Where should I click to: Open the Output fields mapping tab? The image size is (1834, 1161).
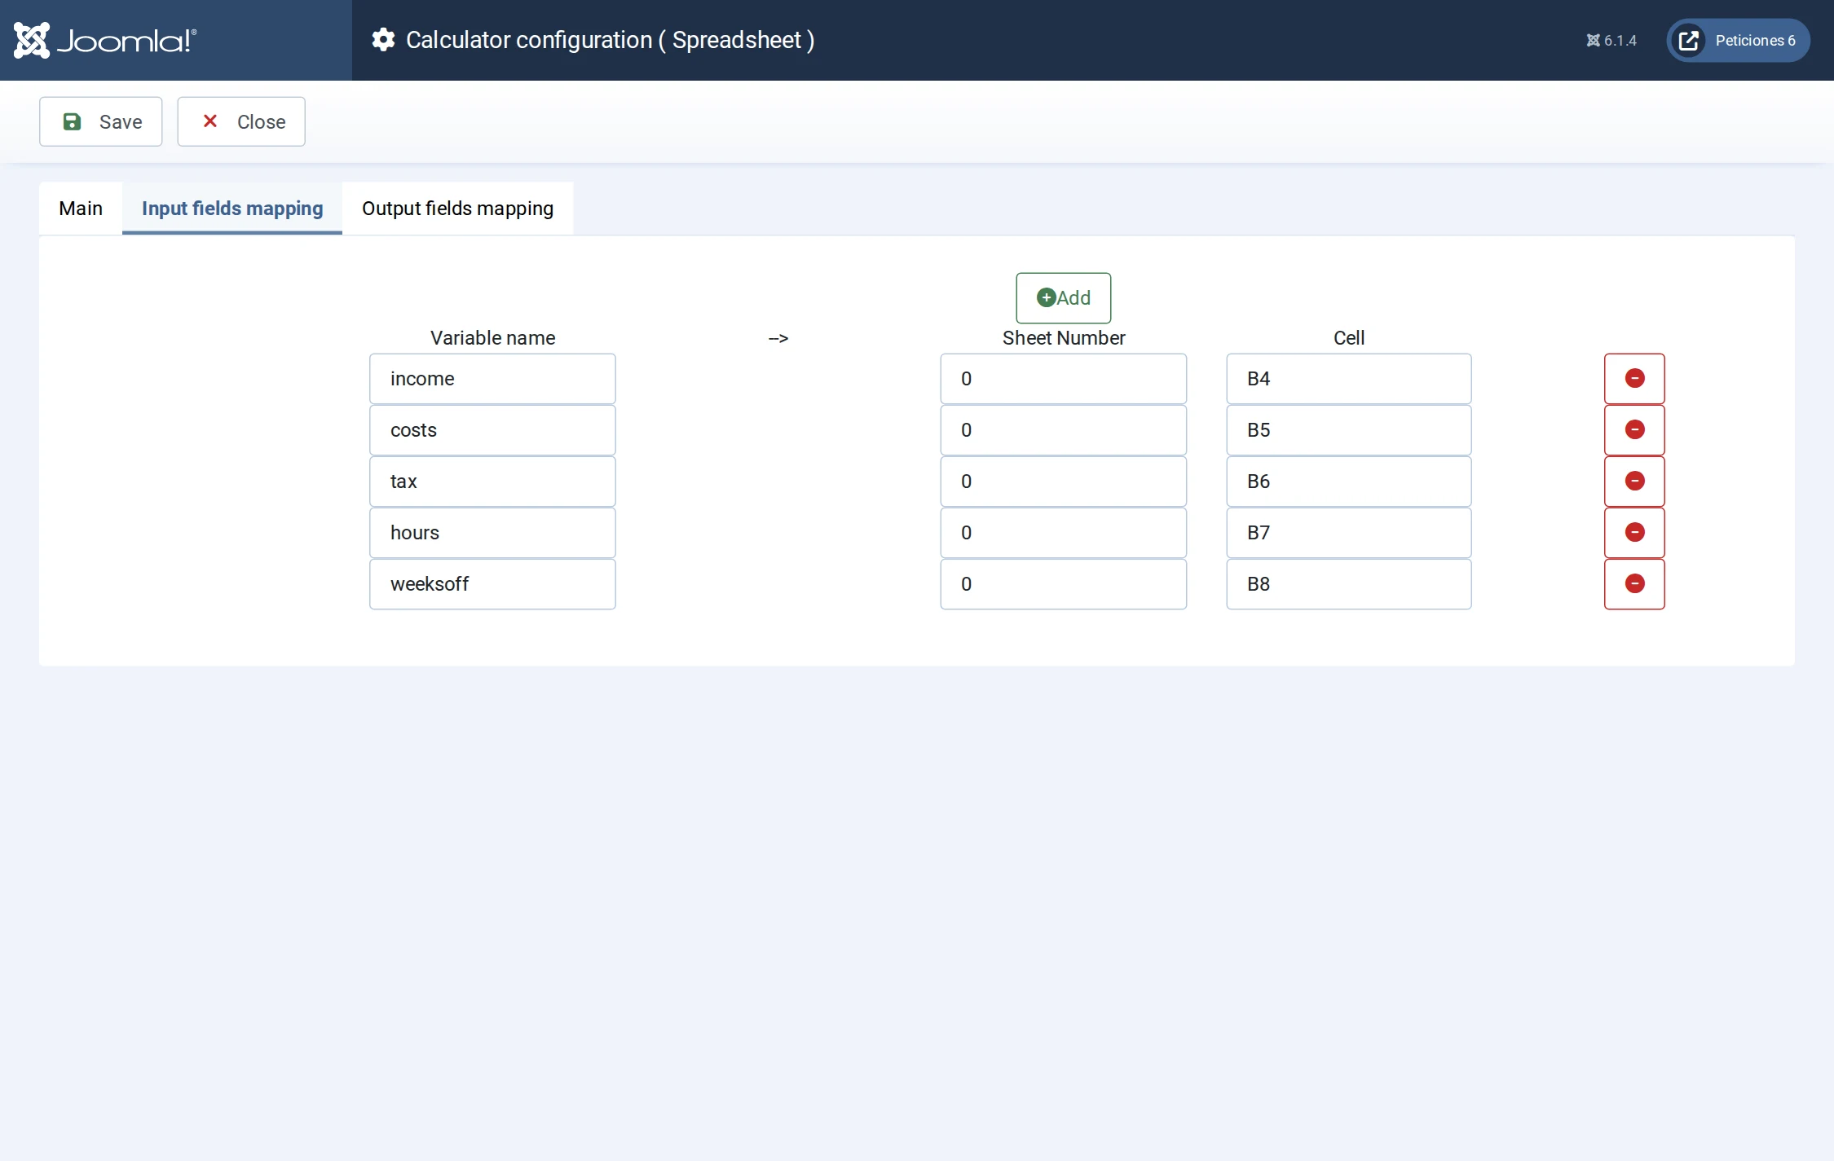457,208
